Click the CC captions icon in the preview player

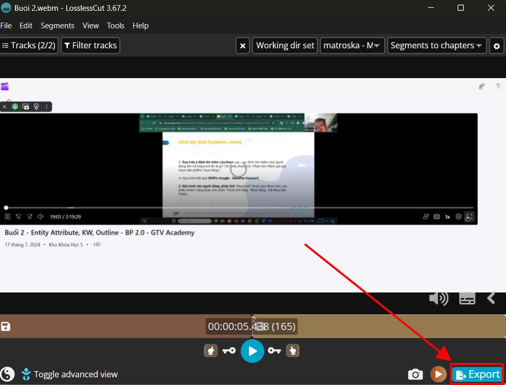coord(437,217)
